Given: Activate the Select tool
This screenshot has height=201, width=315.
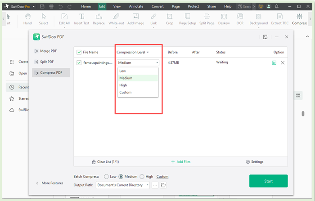Looking at the screenshot, I should [x=44, y=19].
